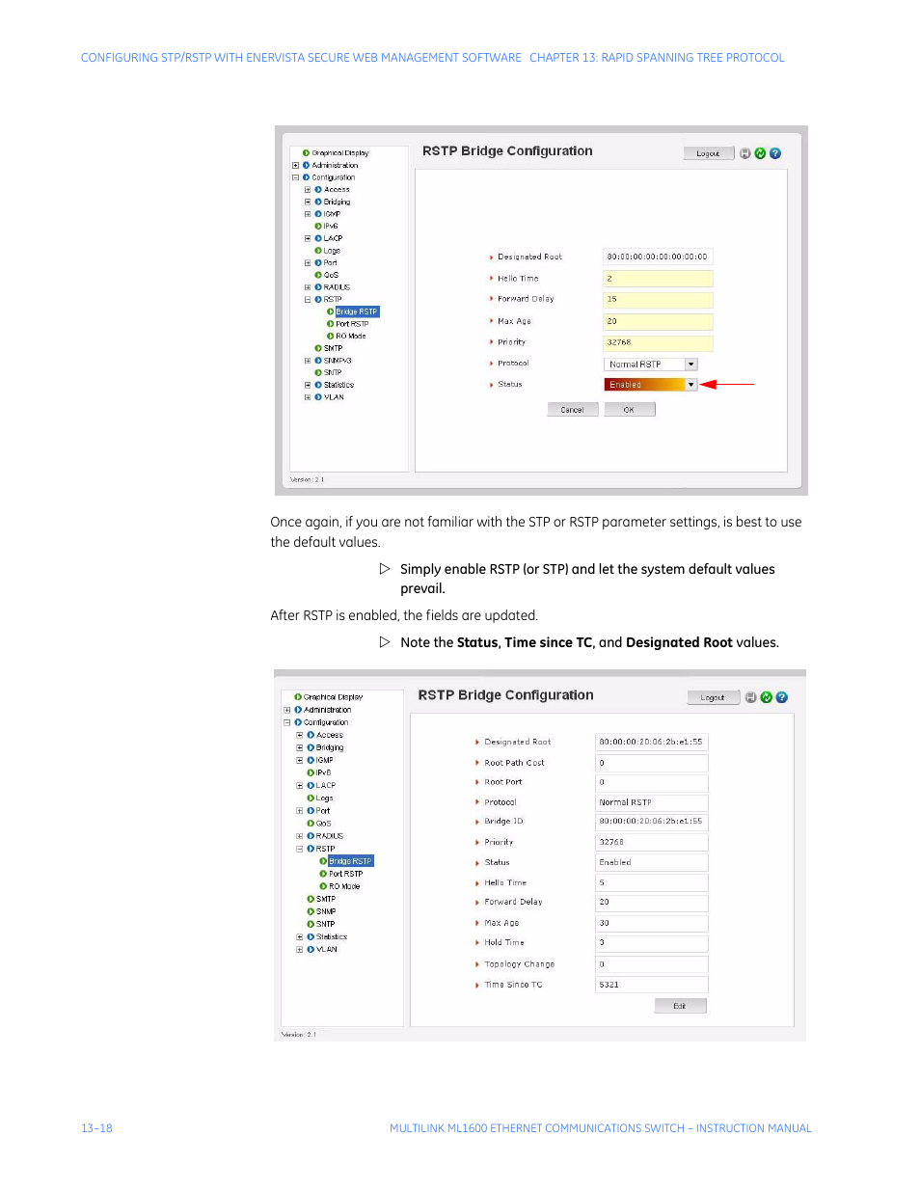Open Logs in the upper screenshot tree
The width and height of the screenshot is (920, 1191).
pos(332,251)
